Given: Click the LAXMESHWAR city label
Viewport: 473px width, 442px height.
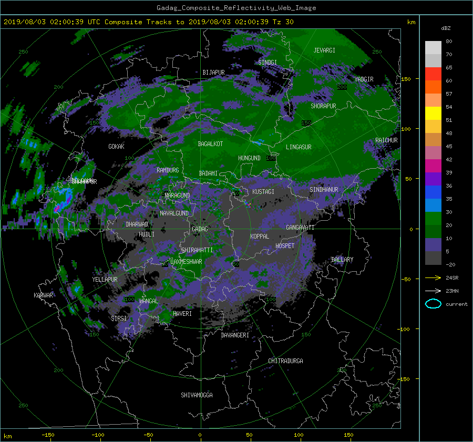Looking at the screenshot, I should [186, 262].
